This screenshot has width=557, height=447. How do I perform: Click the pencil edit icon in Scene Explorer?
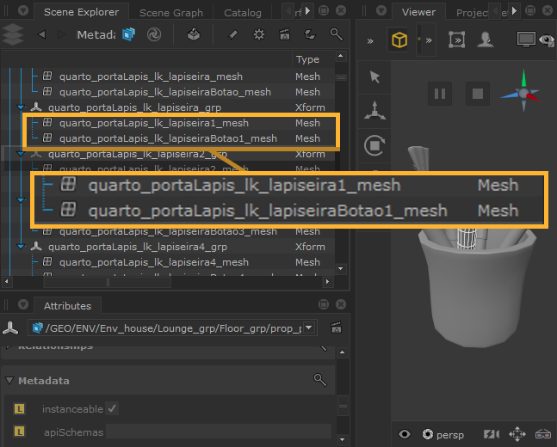coord(232,35)
